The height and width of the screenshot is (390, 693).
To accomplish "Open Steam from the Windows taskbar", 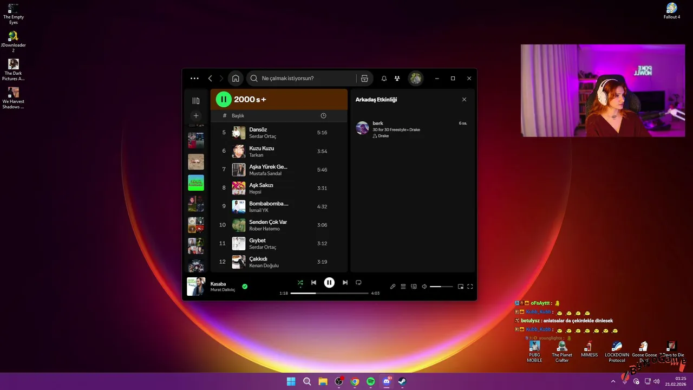I will 403,381.
